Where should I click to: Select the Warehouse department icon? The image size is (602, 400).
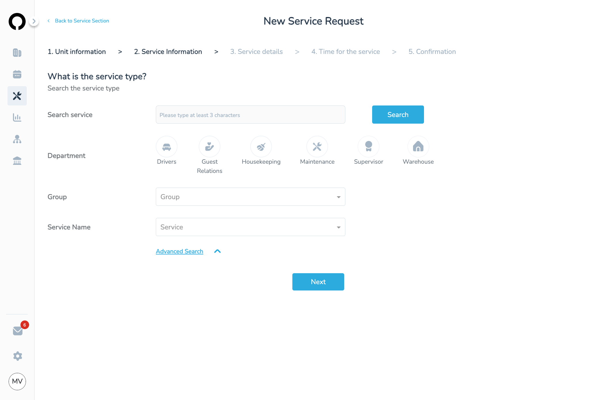[x=418, y=147]
